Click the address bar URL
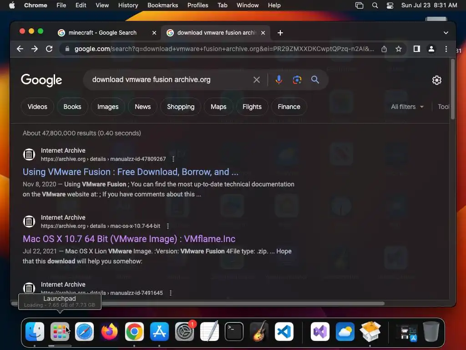466x350 pixels. click(224, 49)
